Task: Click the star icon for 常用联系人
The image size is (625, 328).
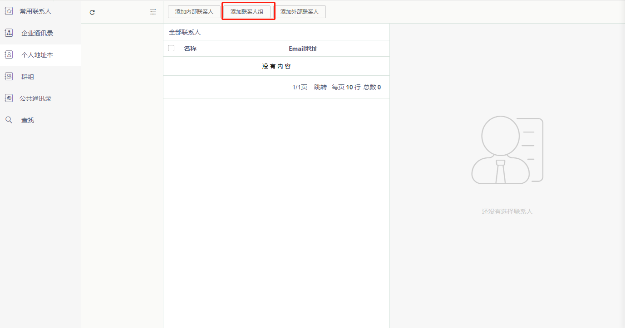Action: click(x=9, y=11)
